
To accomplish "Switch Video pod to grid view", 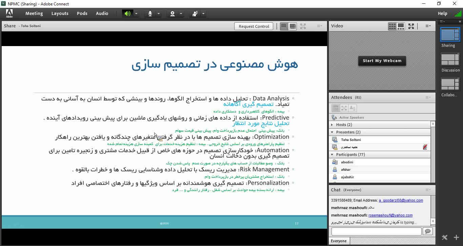I will point(392,26).
